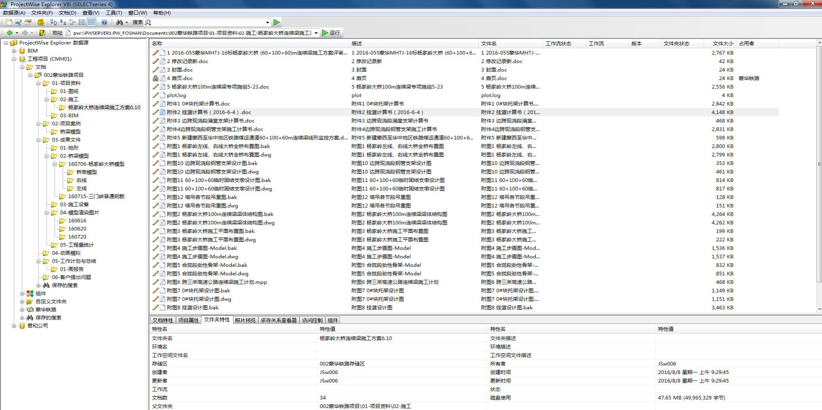Click the yellow stacked datasource toolbar icon

click(41, 22)
